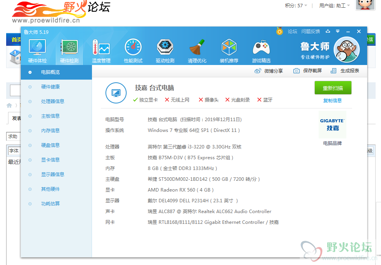Screen dimensions: 381x265
Task: Click the ST500DM002 hard disk text
Action: [x=204, y=179]
